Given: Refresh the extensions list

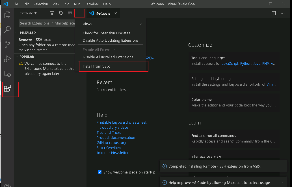Looking at the screenshot, I should tap(61, 13).
